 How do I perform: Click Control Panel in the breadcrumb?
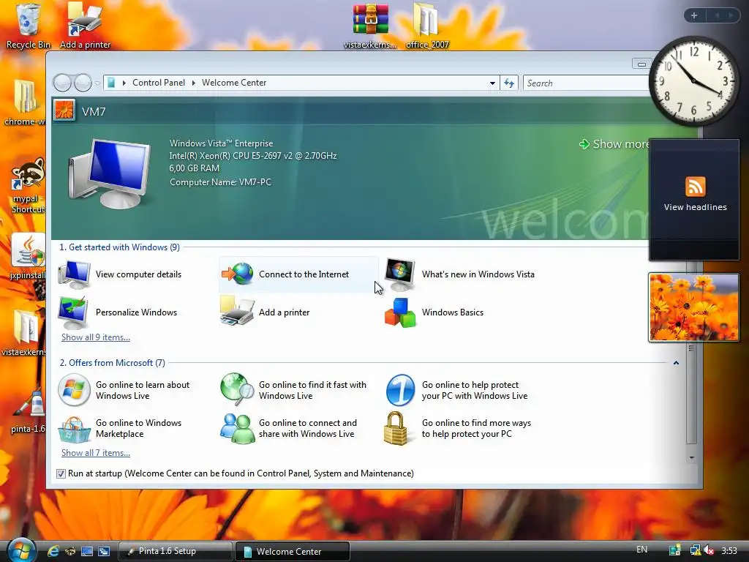[x=159, y=83]
